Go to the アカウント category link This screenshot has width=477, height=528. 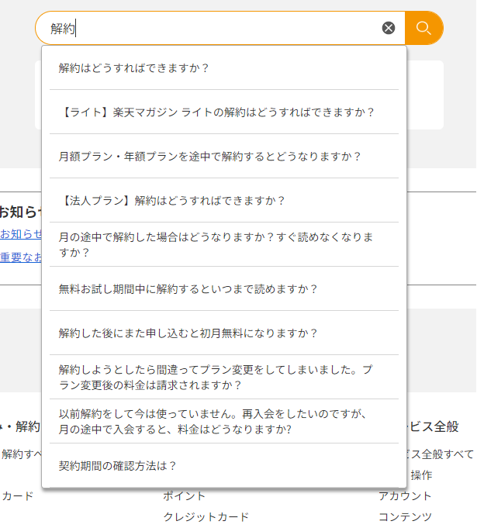tap(405, 495)
